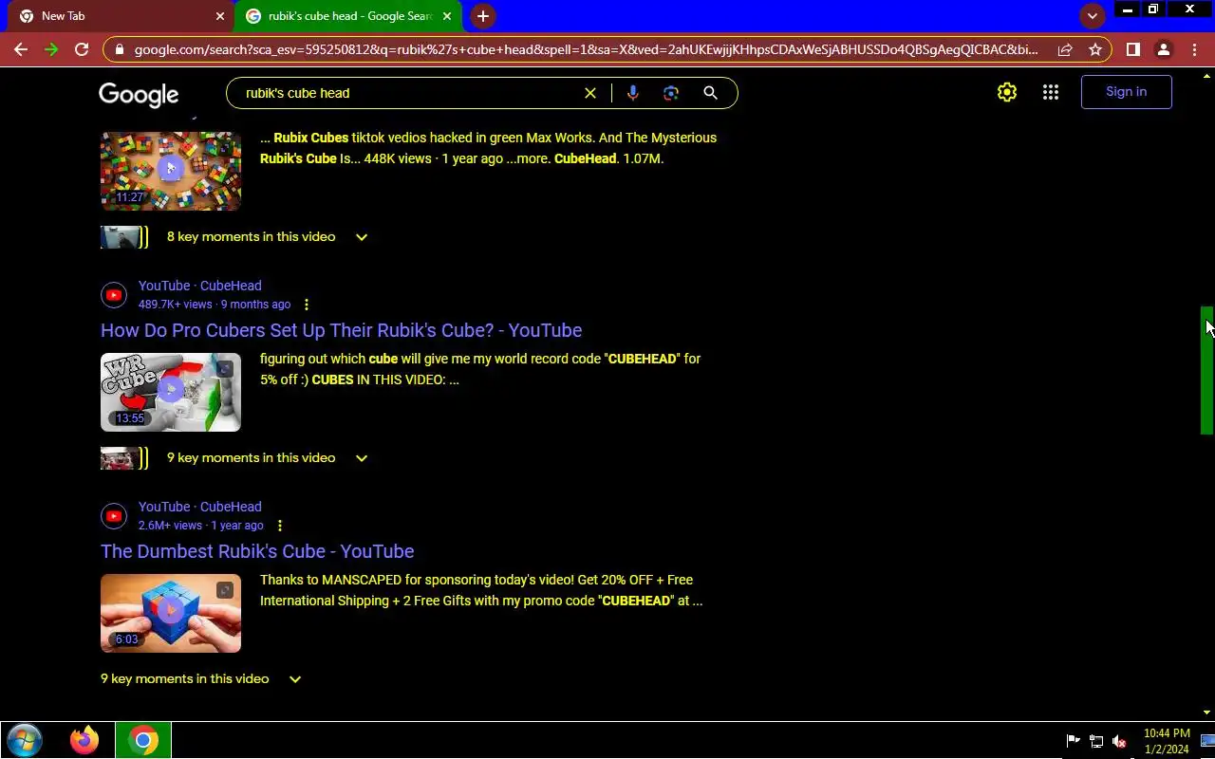Clear the Google search box text

click(x=589, y=93)
